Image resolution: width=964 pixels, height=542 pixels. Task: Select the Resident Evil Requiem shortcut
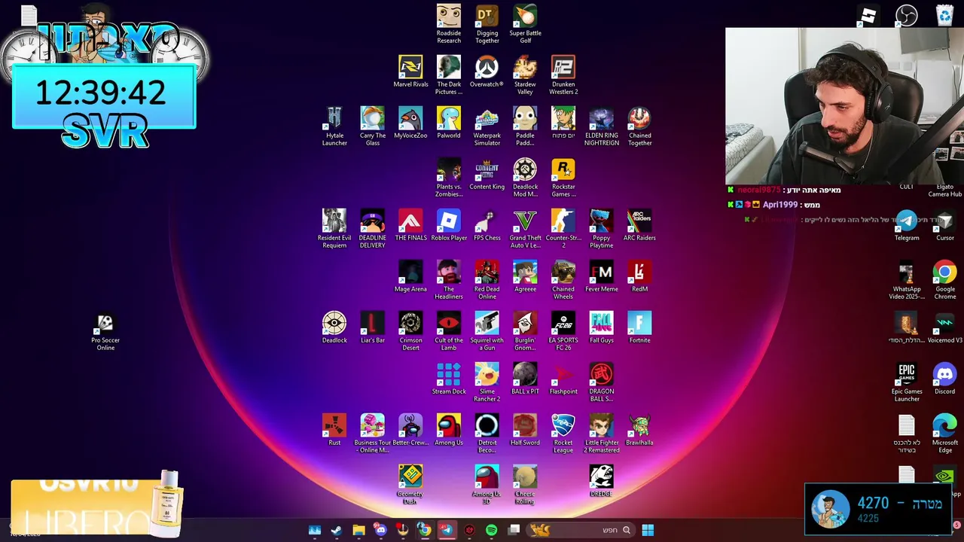point(334,229)
